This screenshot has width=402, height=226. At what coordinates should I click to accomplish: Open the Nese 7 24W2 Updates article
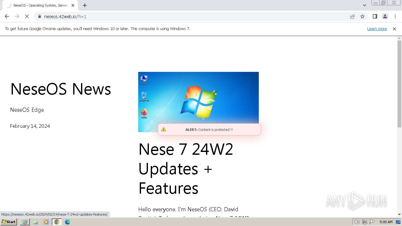tap(186, 169)
